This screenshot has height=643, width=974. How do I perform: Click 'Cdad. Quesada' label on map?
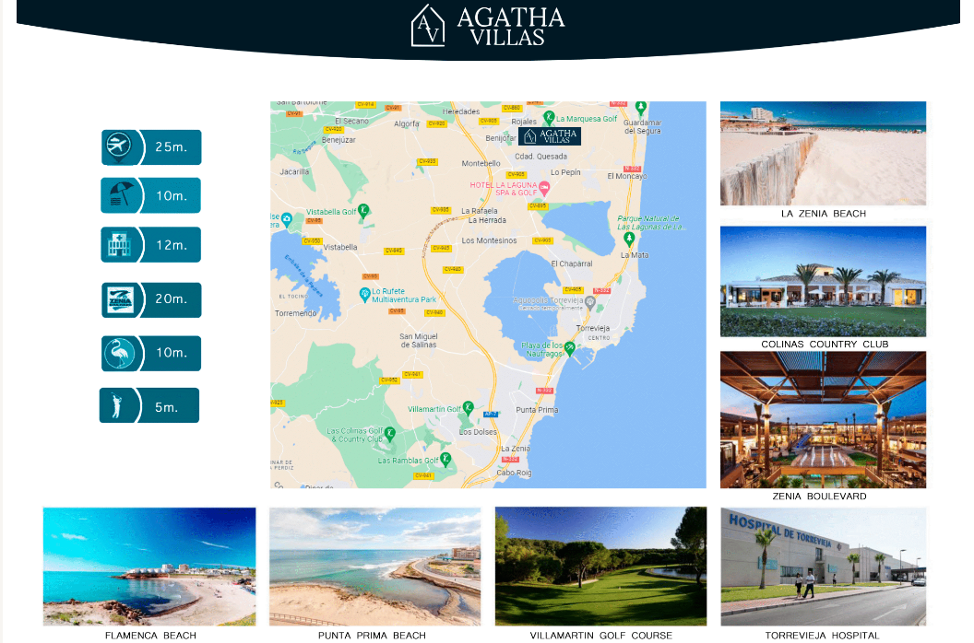(540, 157)
